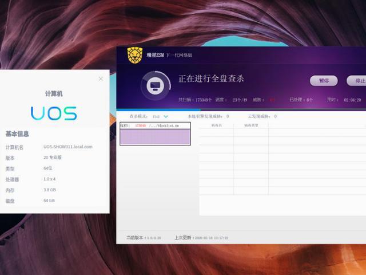The width and height of the screenshot is (366, 275).
Task: Stop the scan with the 停止 button
Action: click(x=357, y=81)
